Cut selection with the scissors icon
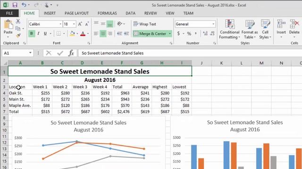 point(18,21)
